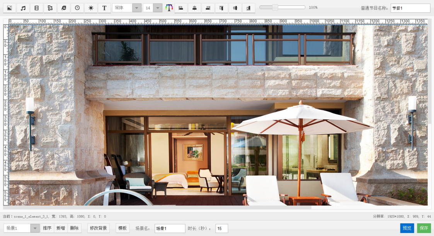Add a music element to scene
434x236 pixels.
[x=23, y=8]
